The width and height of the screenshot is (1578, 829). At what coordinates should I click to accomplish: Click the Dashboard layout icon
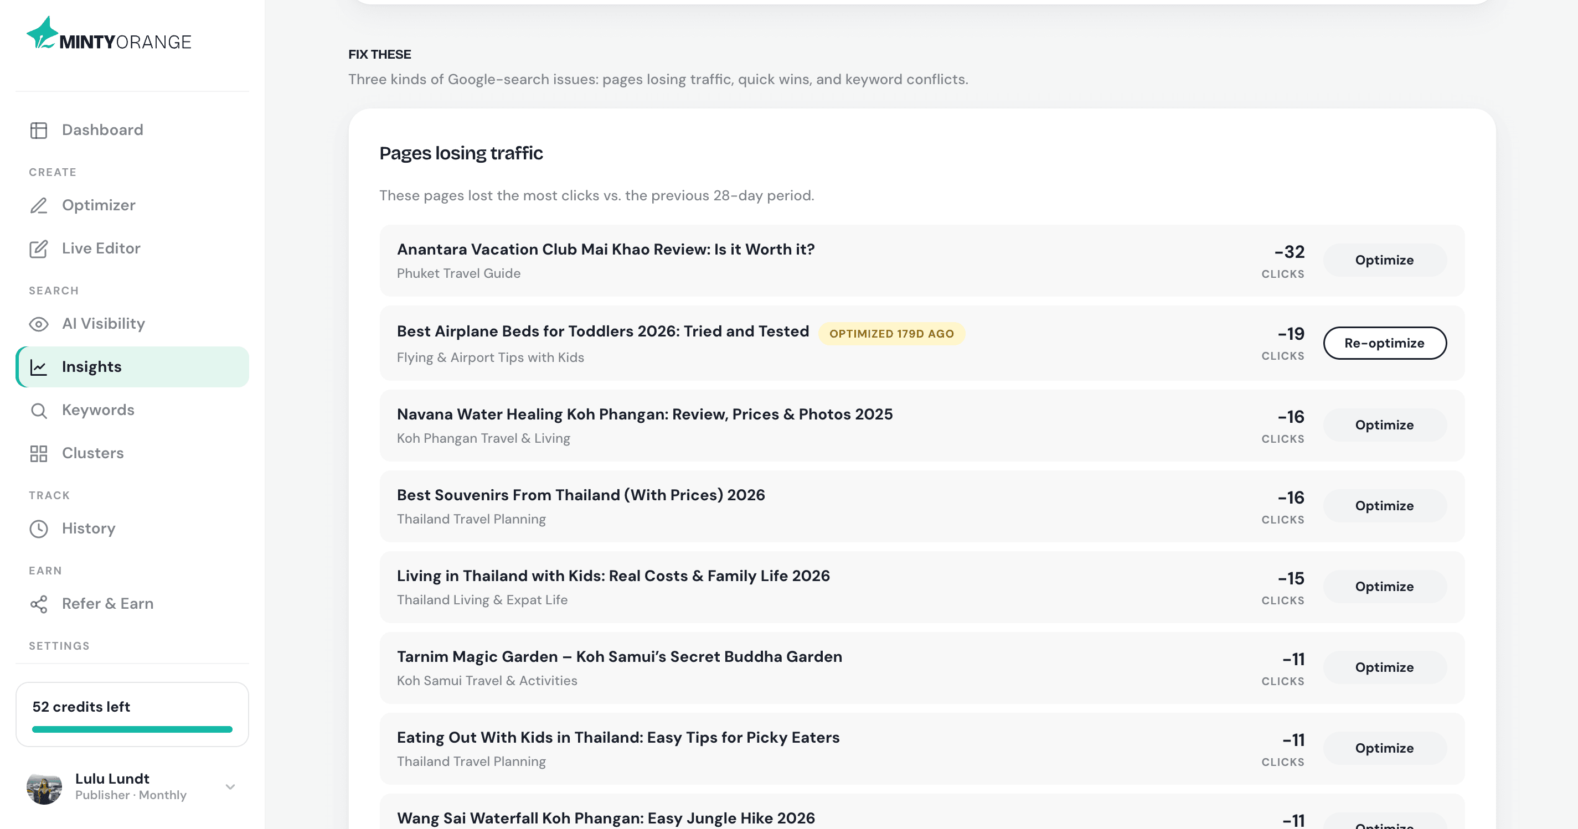click(x=39, y=131)
